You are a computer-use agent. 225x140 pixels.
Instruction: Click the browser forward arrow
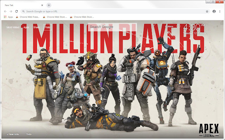pos(11,12)
